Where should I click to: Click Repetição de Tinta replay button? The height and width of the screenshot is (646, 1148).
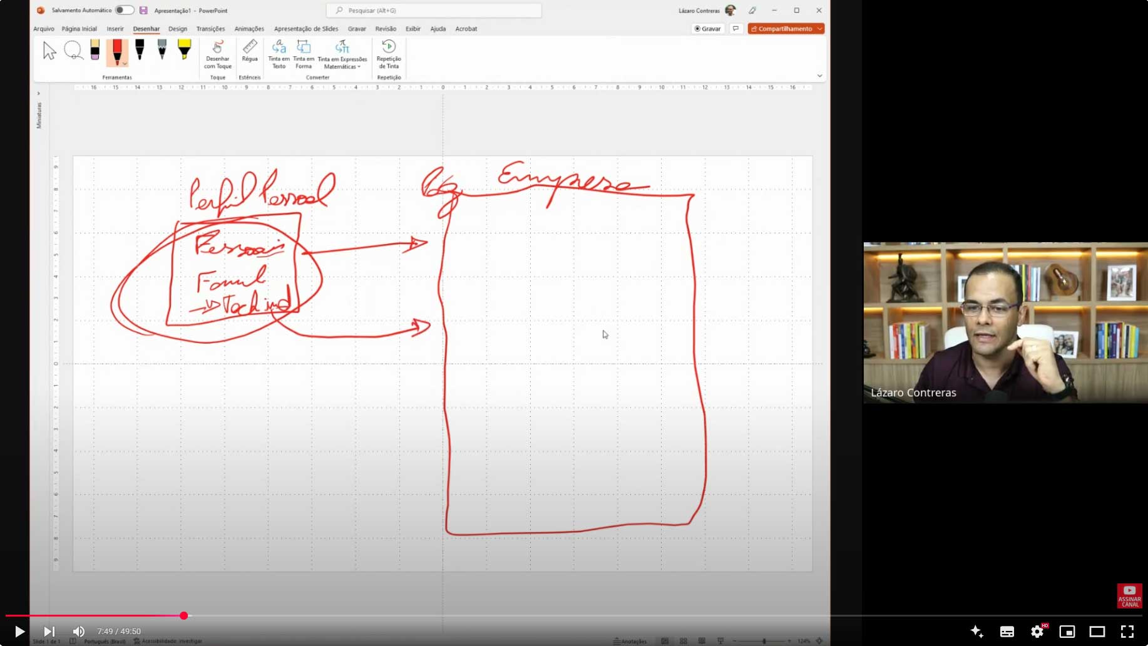(x=389, y=54)
